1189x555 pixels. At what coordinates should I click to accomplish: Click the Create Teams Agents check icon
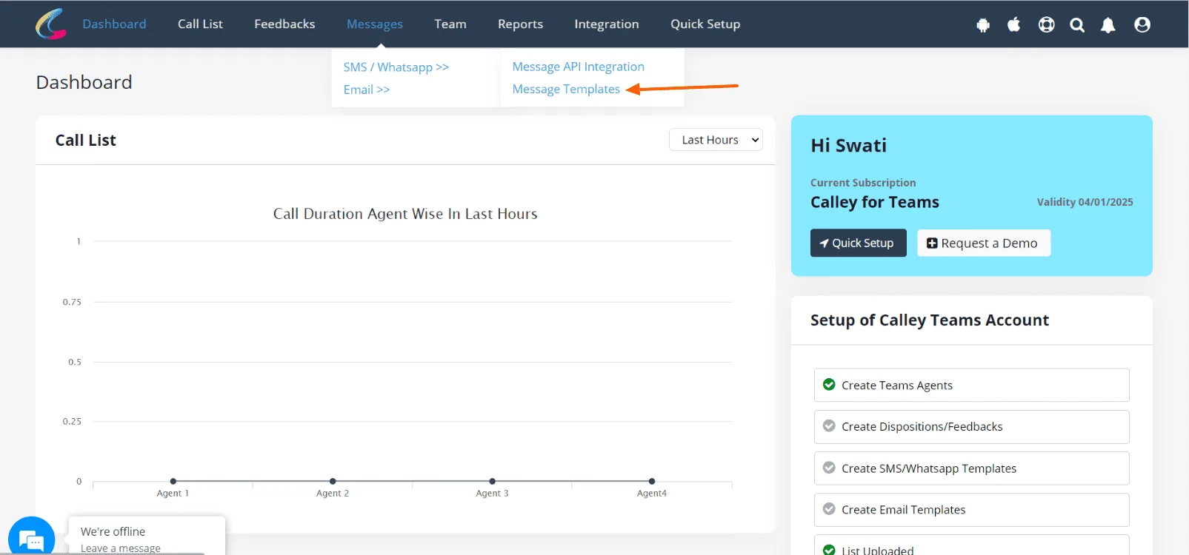(829, 385)
